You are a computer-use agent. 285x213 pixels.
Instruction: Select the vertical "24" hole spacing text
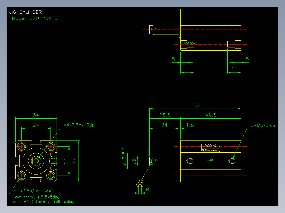[66, 161]
